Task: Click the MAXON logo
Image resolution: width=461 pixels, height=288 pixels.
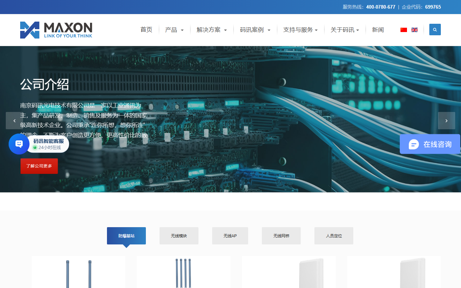Action: click(x=56, y=30)
